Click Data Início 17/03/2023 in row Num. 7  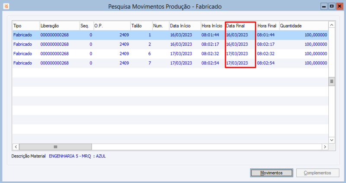click(x=181, y=63)
